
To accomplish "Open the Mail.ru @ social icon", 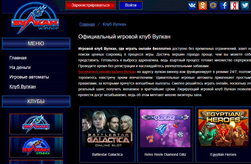I will point(213,6).
